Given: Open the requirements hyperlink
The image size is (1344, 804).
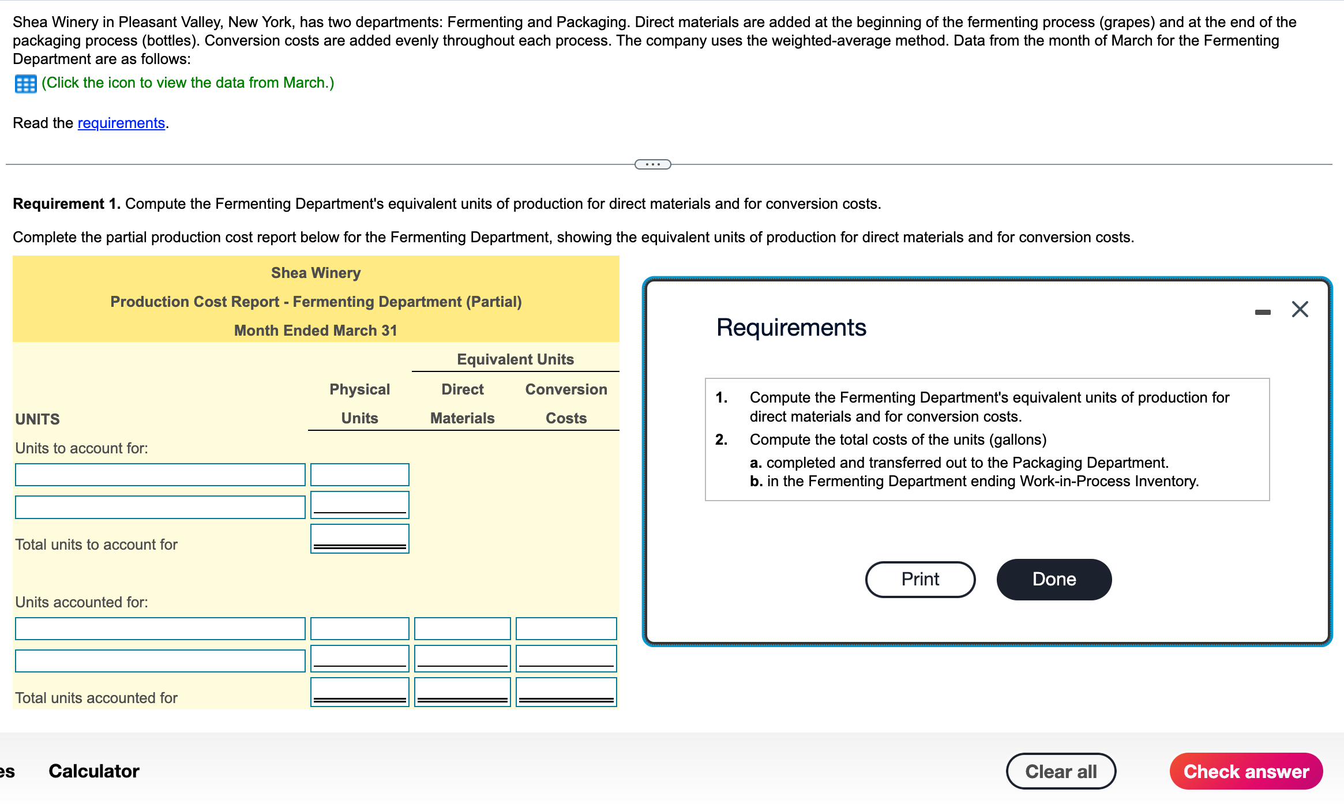Looking at the screenshot, I should coord(121,123).
